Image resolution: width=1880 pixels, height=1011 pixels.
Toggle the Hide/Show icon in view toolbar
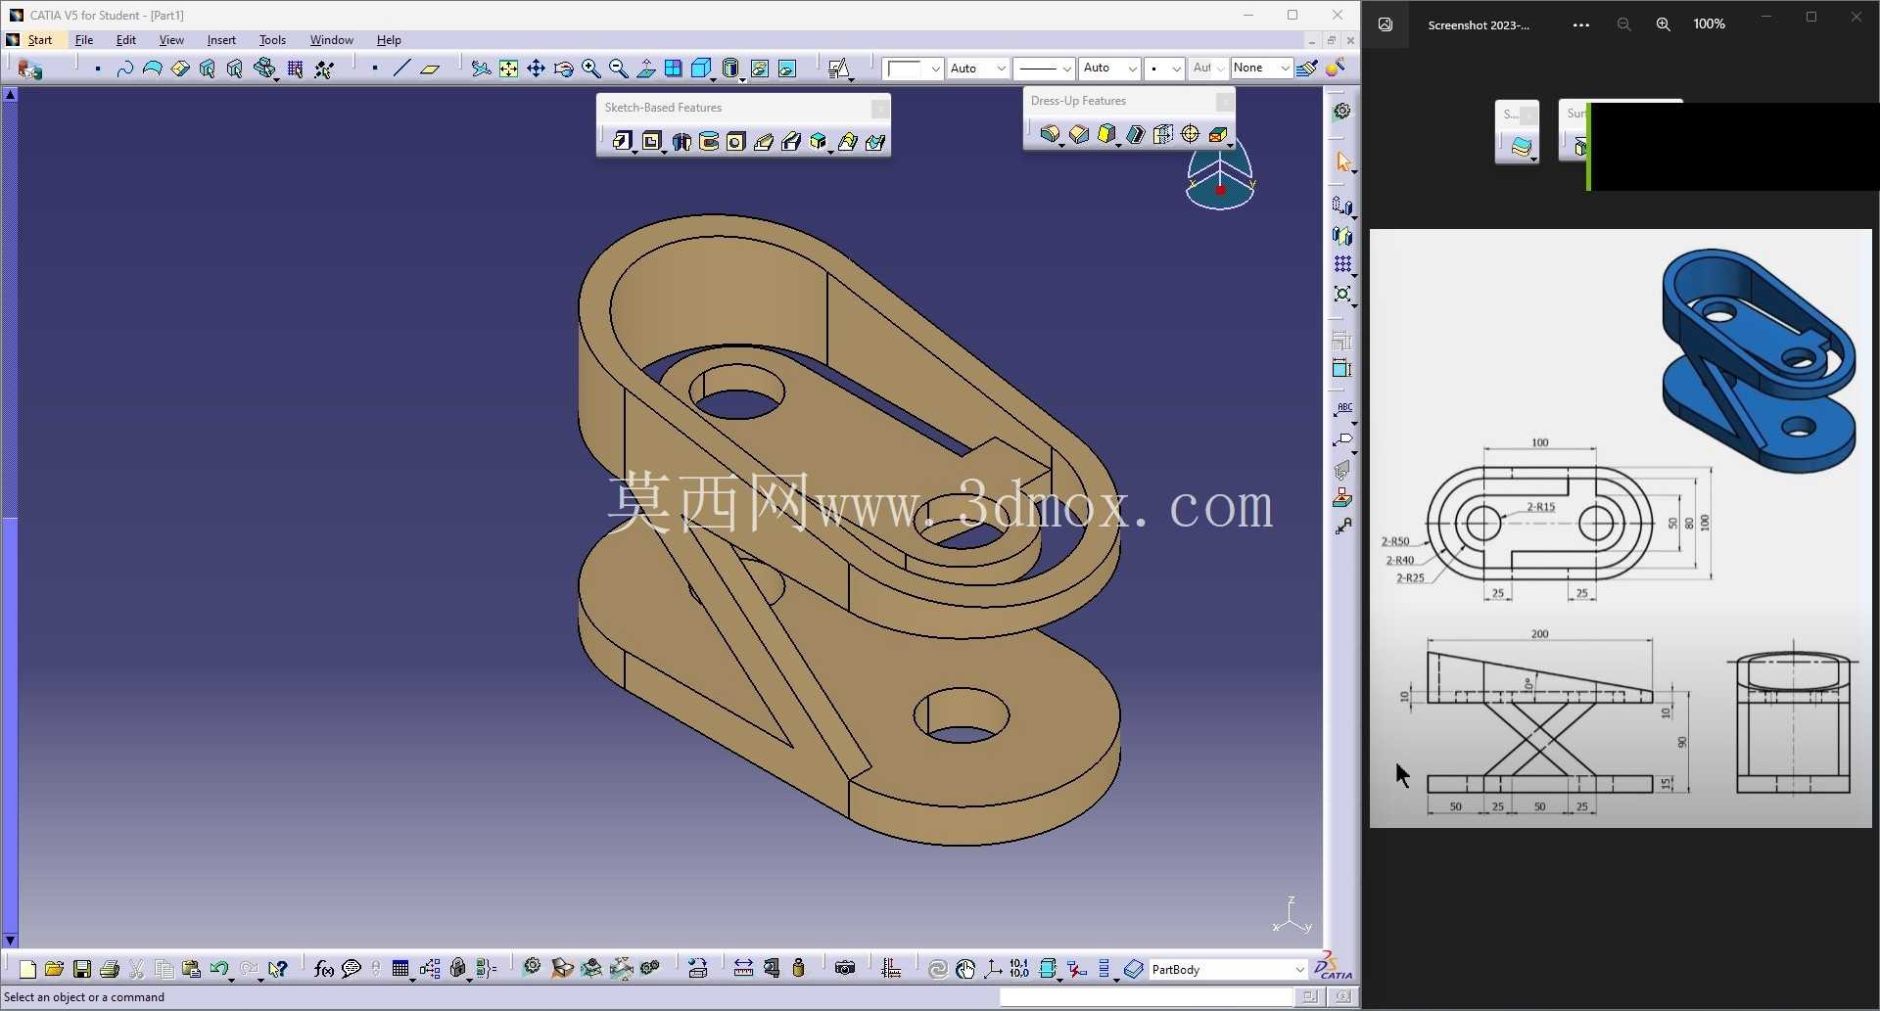click(x=759, y=69)
